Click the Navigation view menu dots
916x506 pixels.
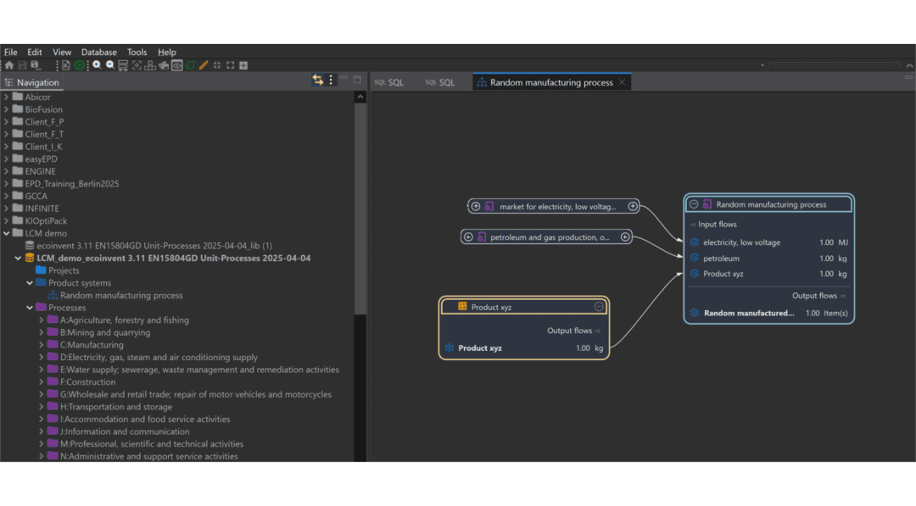(331, 80)
